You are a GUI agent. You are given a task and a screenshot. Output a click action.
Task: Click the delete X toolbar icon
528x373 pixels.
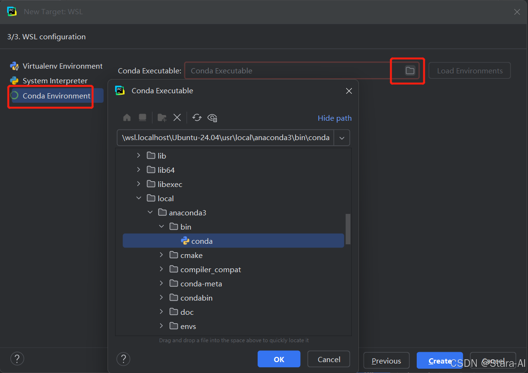point(177,117)
